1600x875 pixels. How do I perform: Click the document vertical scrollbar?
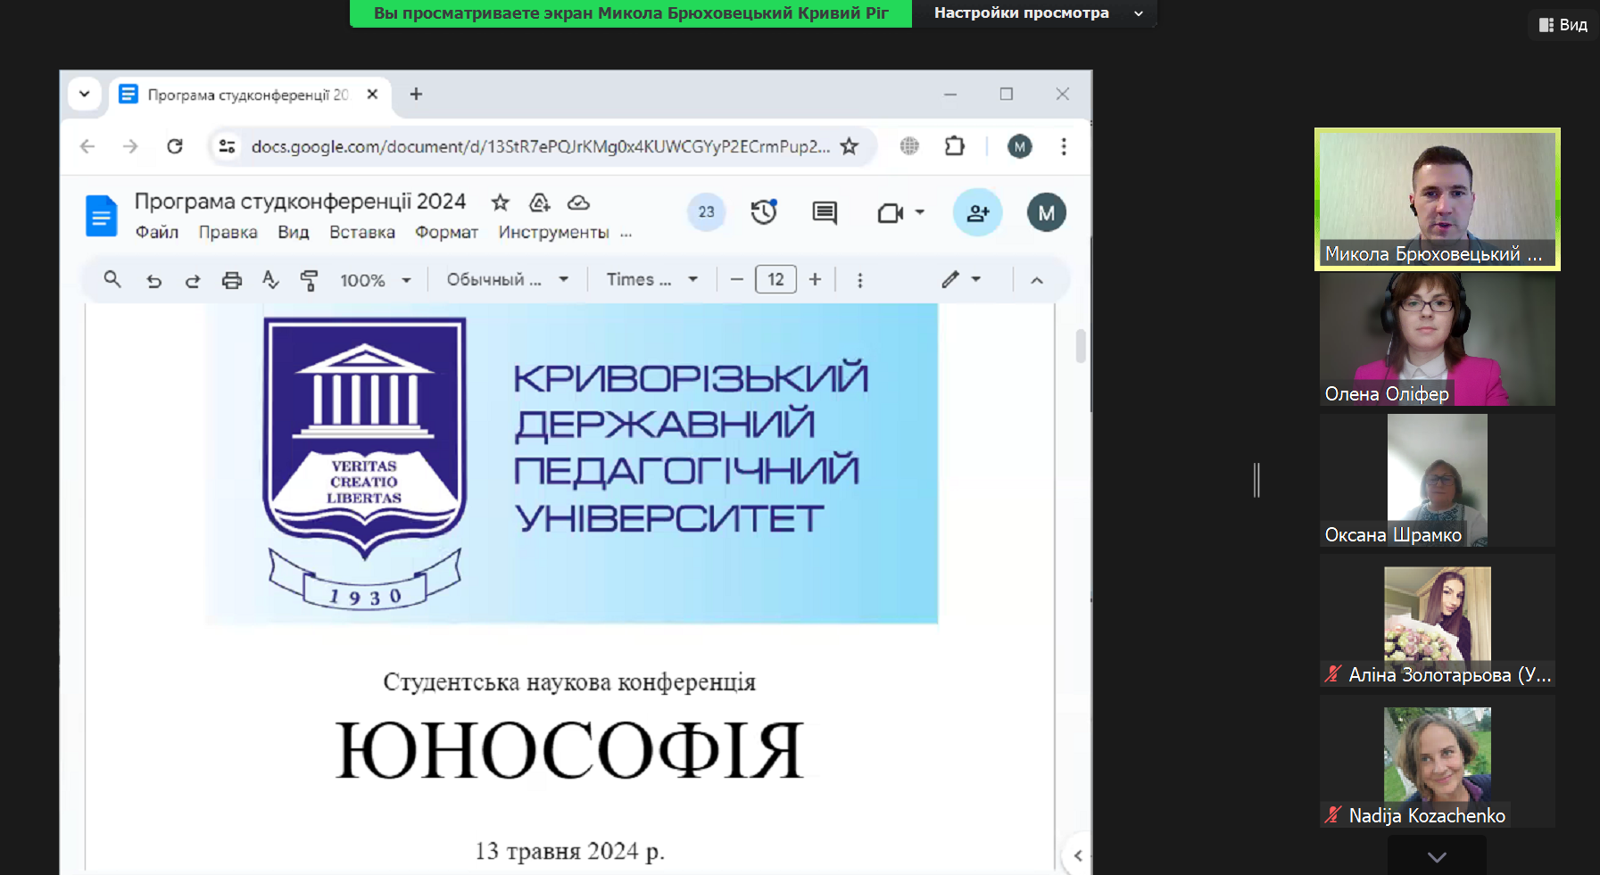pyautogui.click(x=1081, y=346)
